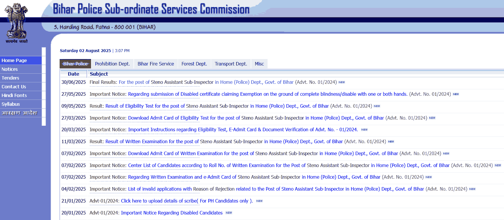Image resolution: width=504 pixels, height=220 pixels.
Task: Open the Contact Us page
Action: (x=14, y=87)
